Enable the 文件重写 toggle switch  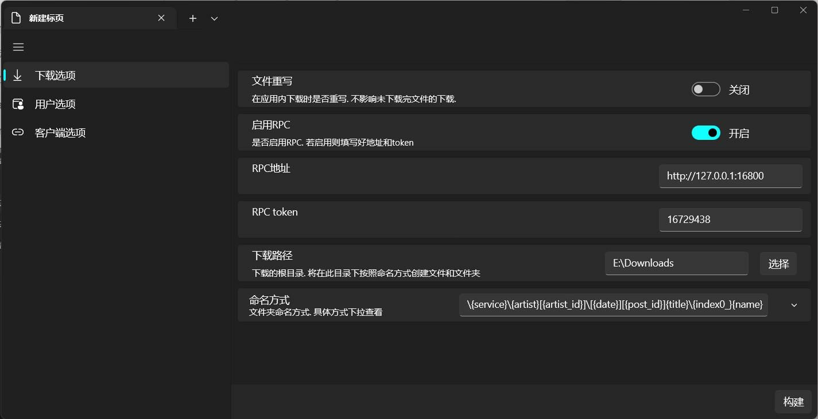coord(705,89)
